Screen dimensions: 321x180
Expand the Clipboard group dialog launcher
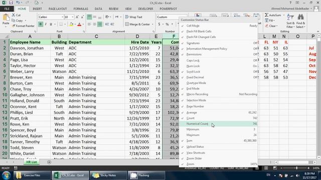35,31
